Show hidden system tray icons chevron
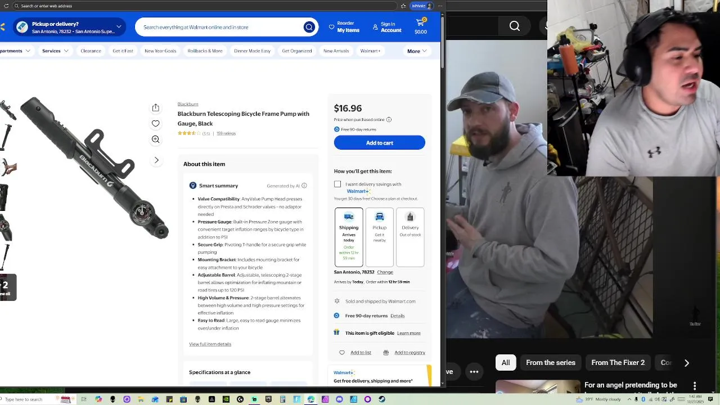The image size is (720, 405). click(629, 399)
